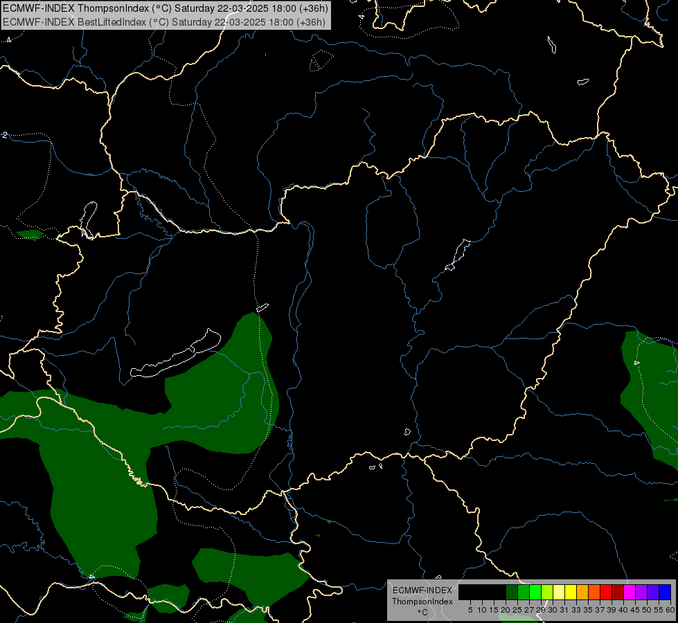The width and height of the screenshot is (678, 623).
Task: Select the magenta 40–45 legend swatch
Action: pos(630,592)
